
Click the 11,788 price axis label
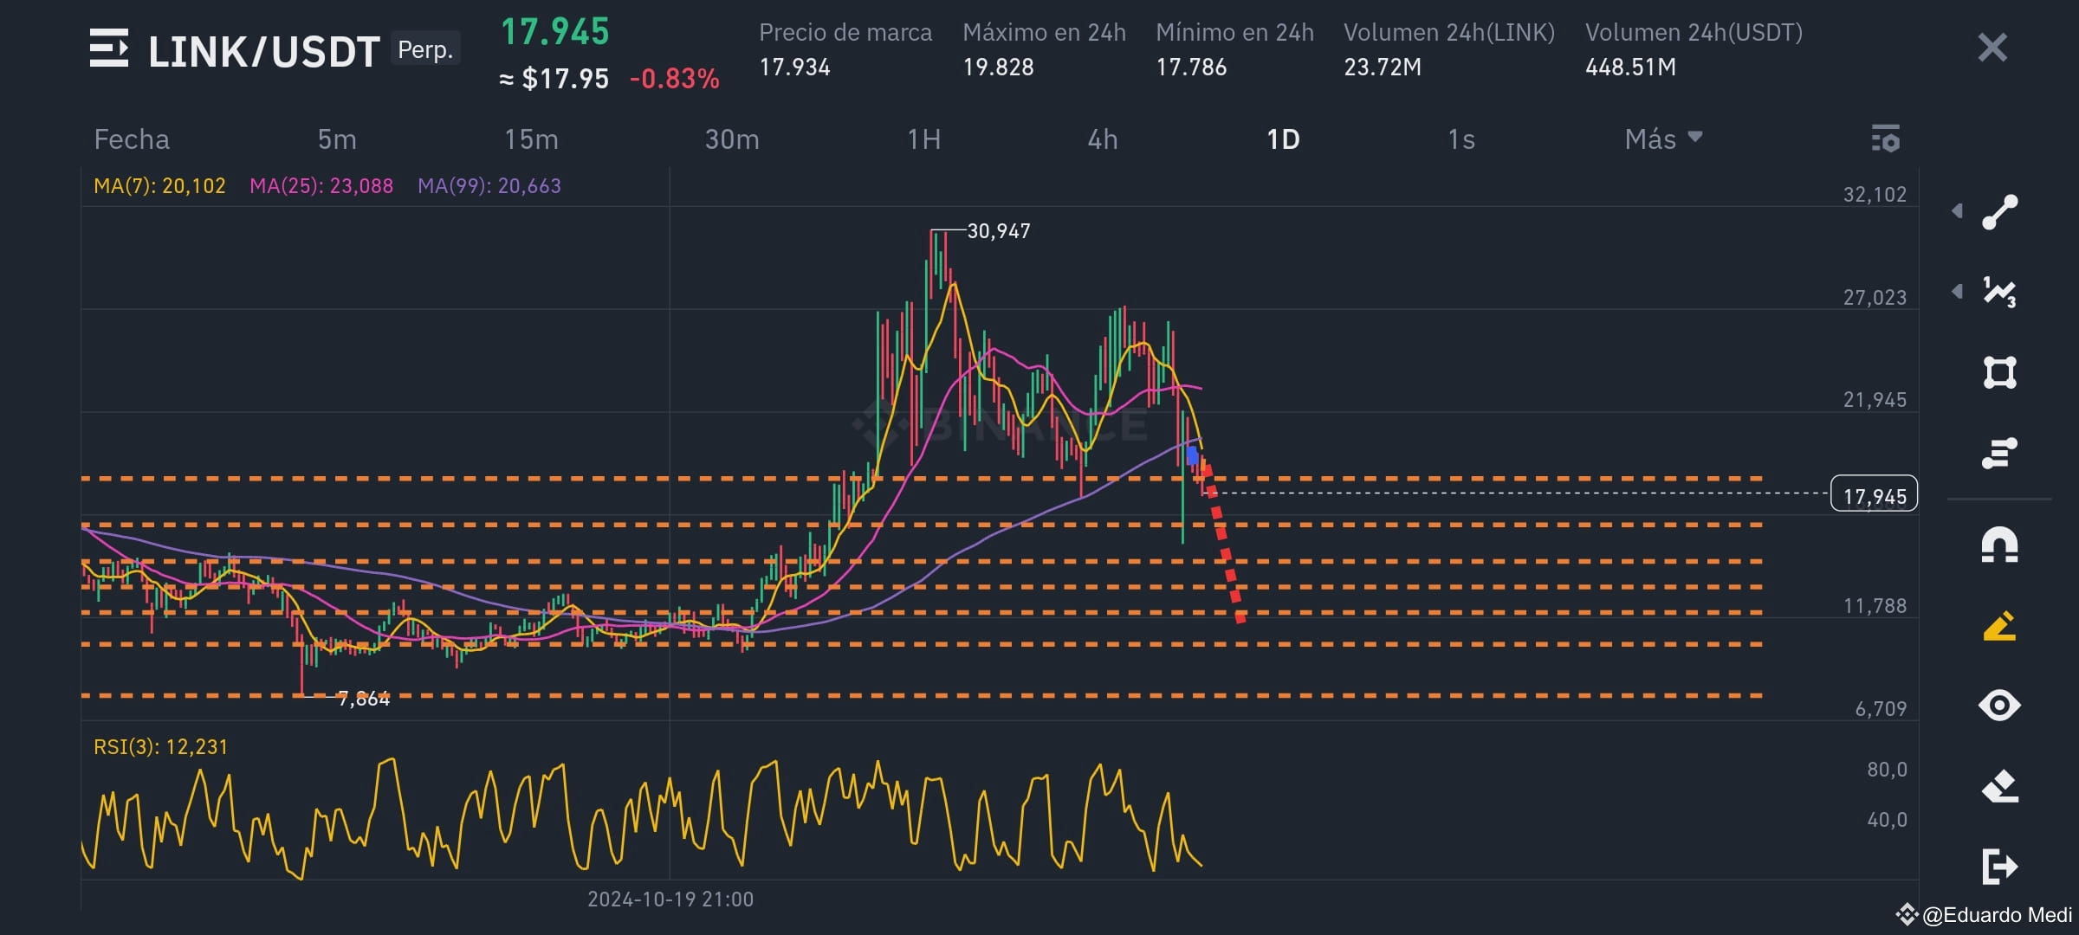point(1875,606)
